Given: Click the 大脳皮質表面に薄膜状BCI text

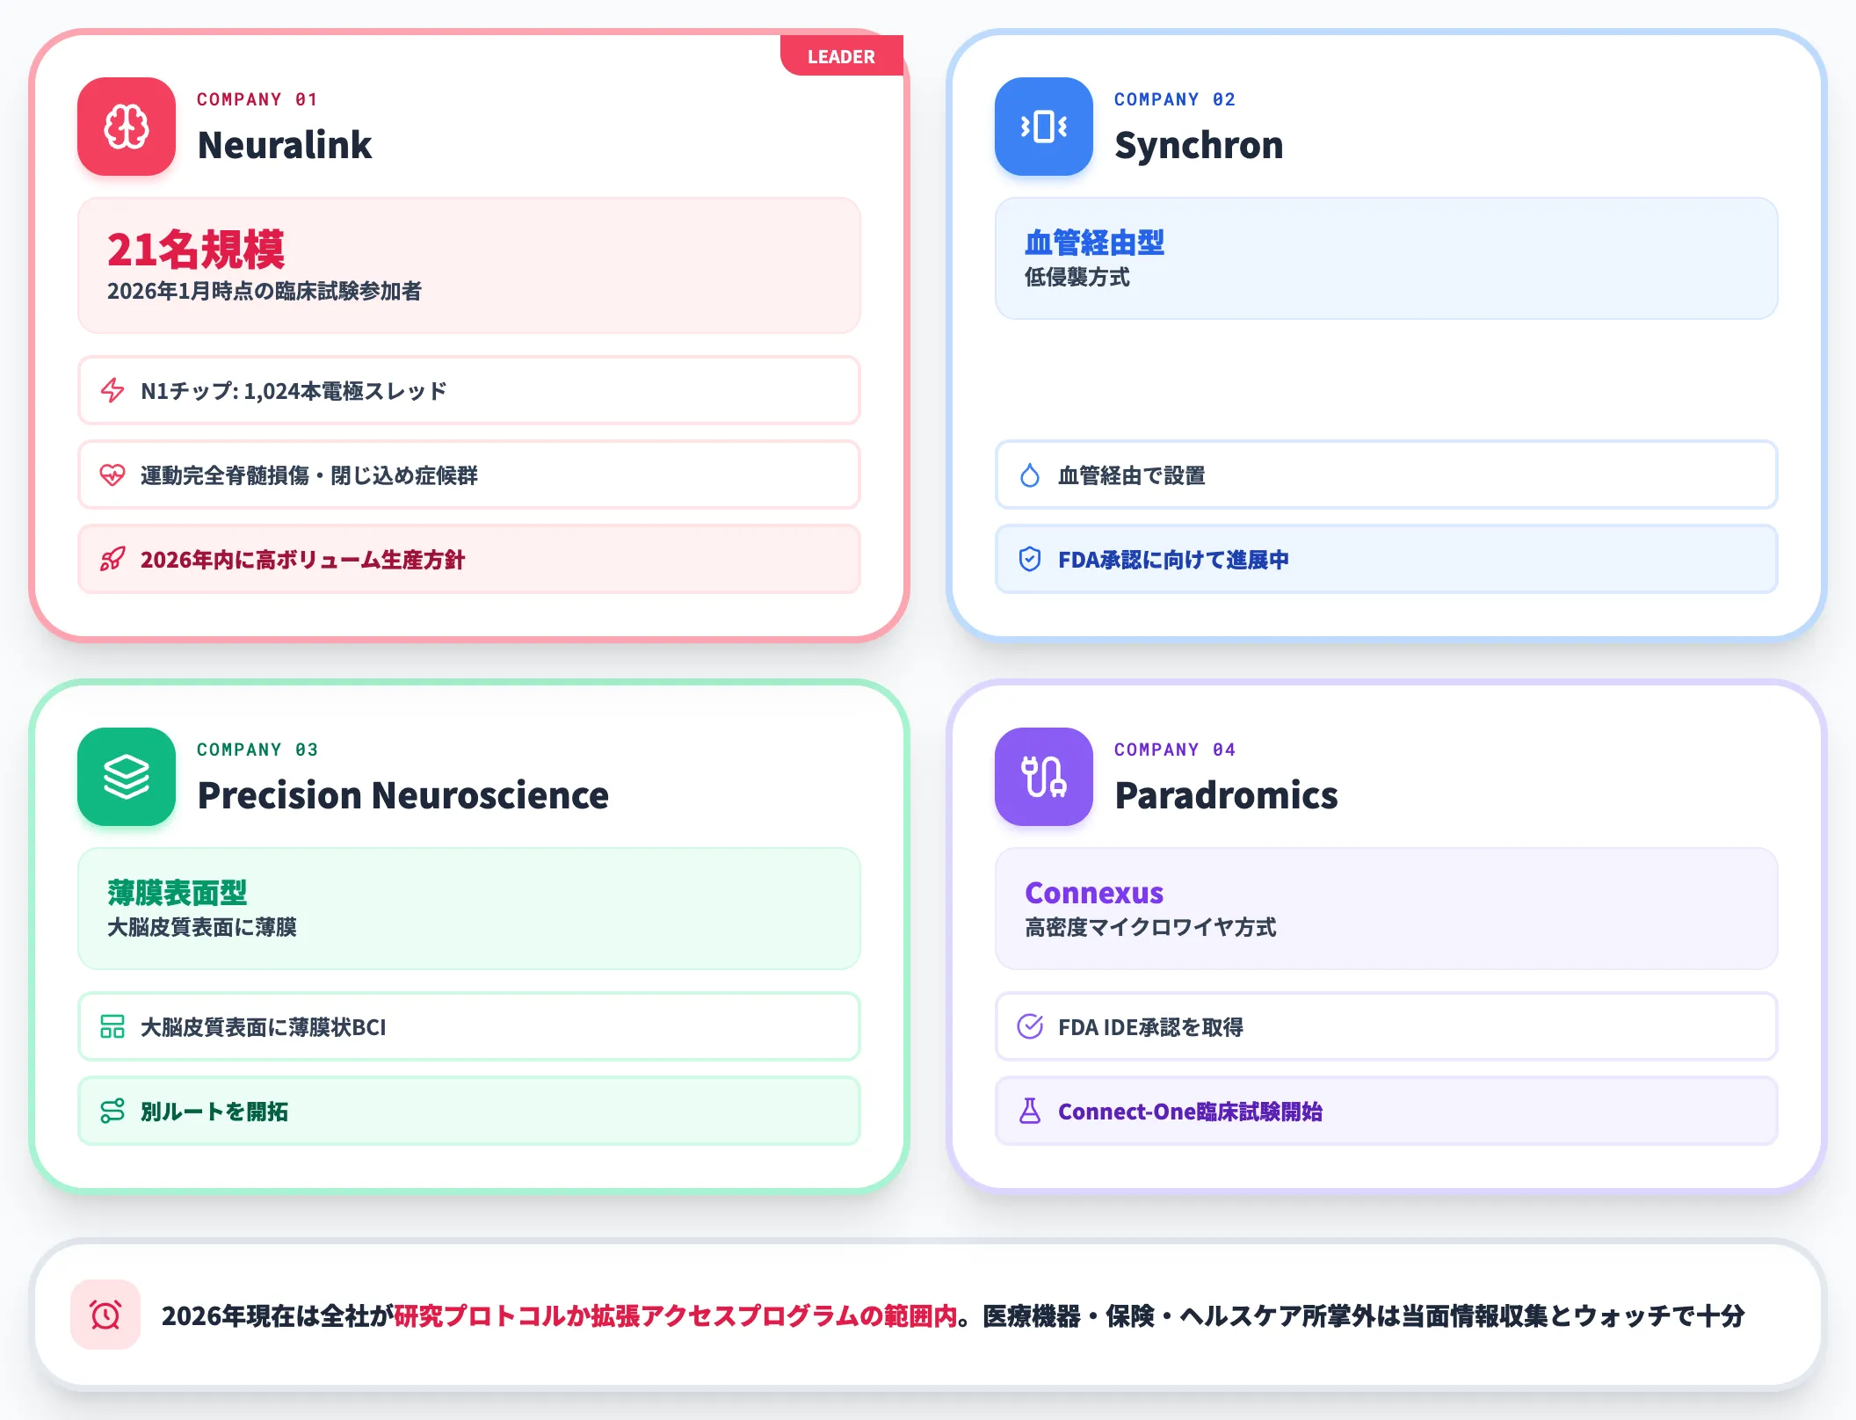Looking at the screenshot, I should tap(264, 1027).
